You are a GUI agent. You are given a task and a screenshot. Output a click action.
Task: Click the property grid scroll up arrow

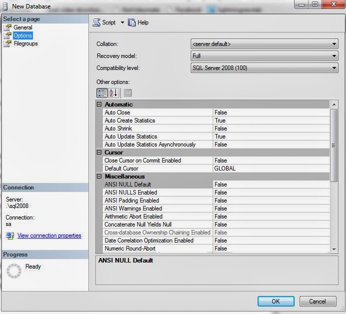click(334, 104)
